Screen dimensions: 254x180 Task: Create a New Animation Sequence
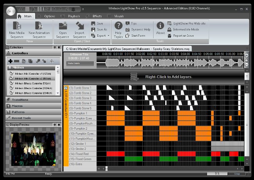click(x=39, y=30)
